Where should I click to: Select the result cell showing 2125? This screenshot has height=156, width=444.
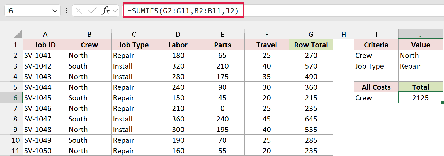click(x=421, y=98)
